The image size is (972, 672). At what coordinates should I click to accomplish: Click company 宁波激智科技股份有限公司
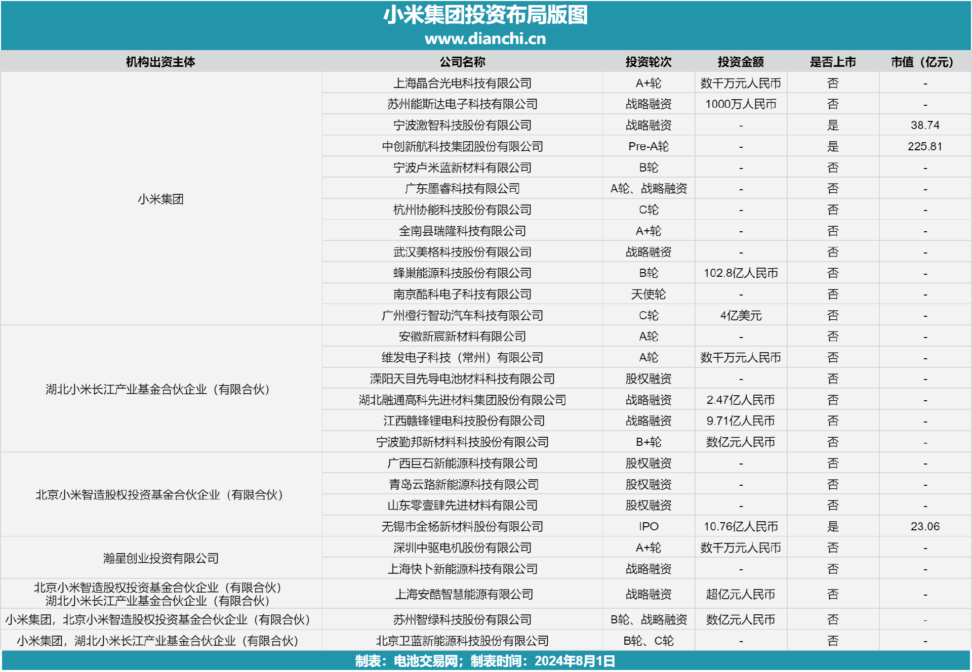(462, 125)
